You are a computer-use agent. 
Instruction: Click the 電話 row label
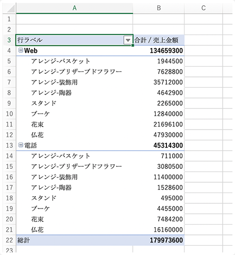(30, 146)
